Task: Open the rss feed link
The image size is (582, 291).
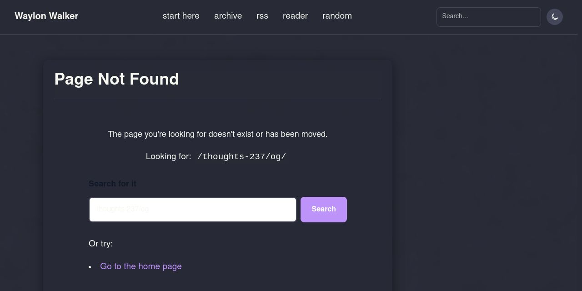Action: (x=262, y=16)
